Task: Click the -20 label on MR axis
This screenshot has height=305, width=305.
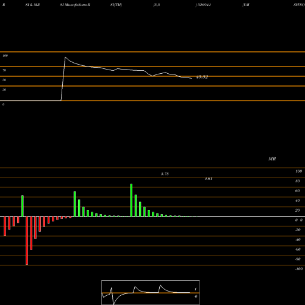Action: 298,230
